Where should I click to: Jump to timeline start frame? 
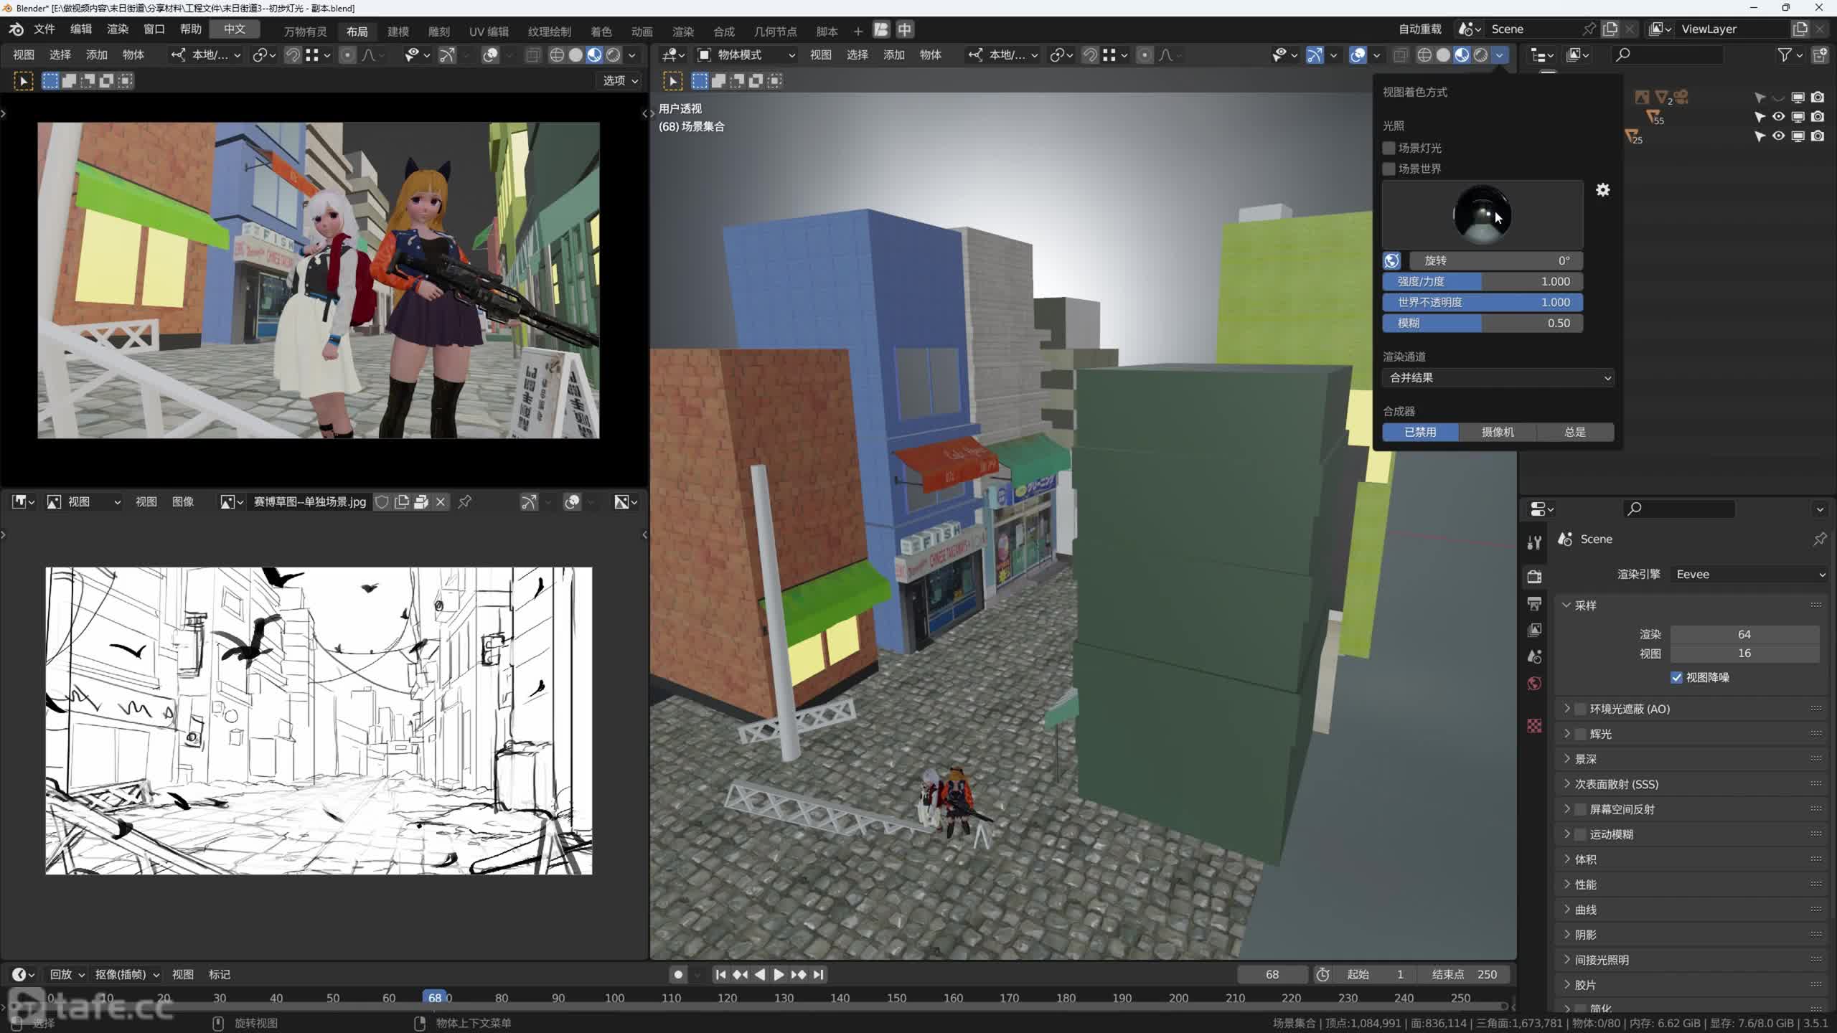point(720,974)
